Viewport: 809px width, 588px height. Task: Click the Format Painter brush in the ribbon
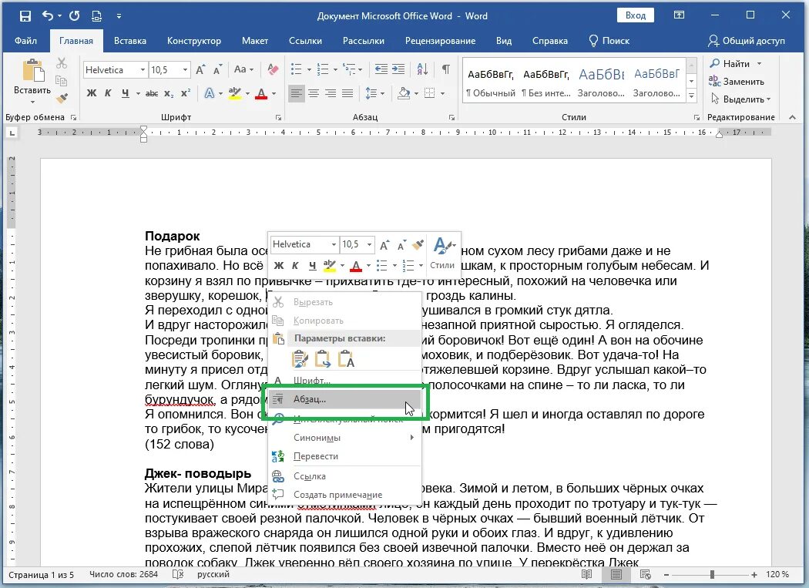[62, 98]
